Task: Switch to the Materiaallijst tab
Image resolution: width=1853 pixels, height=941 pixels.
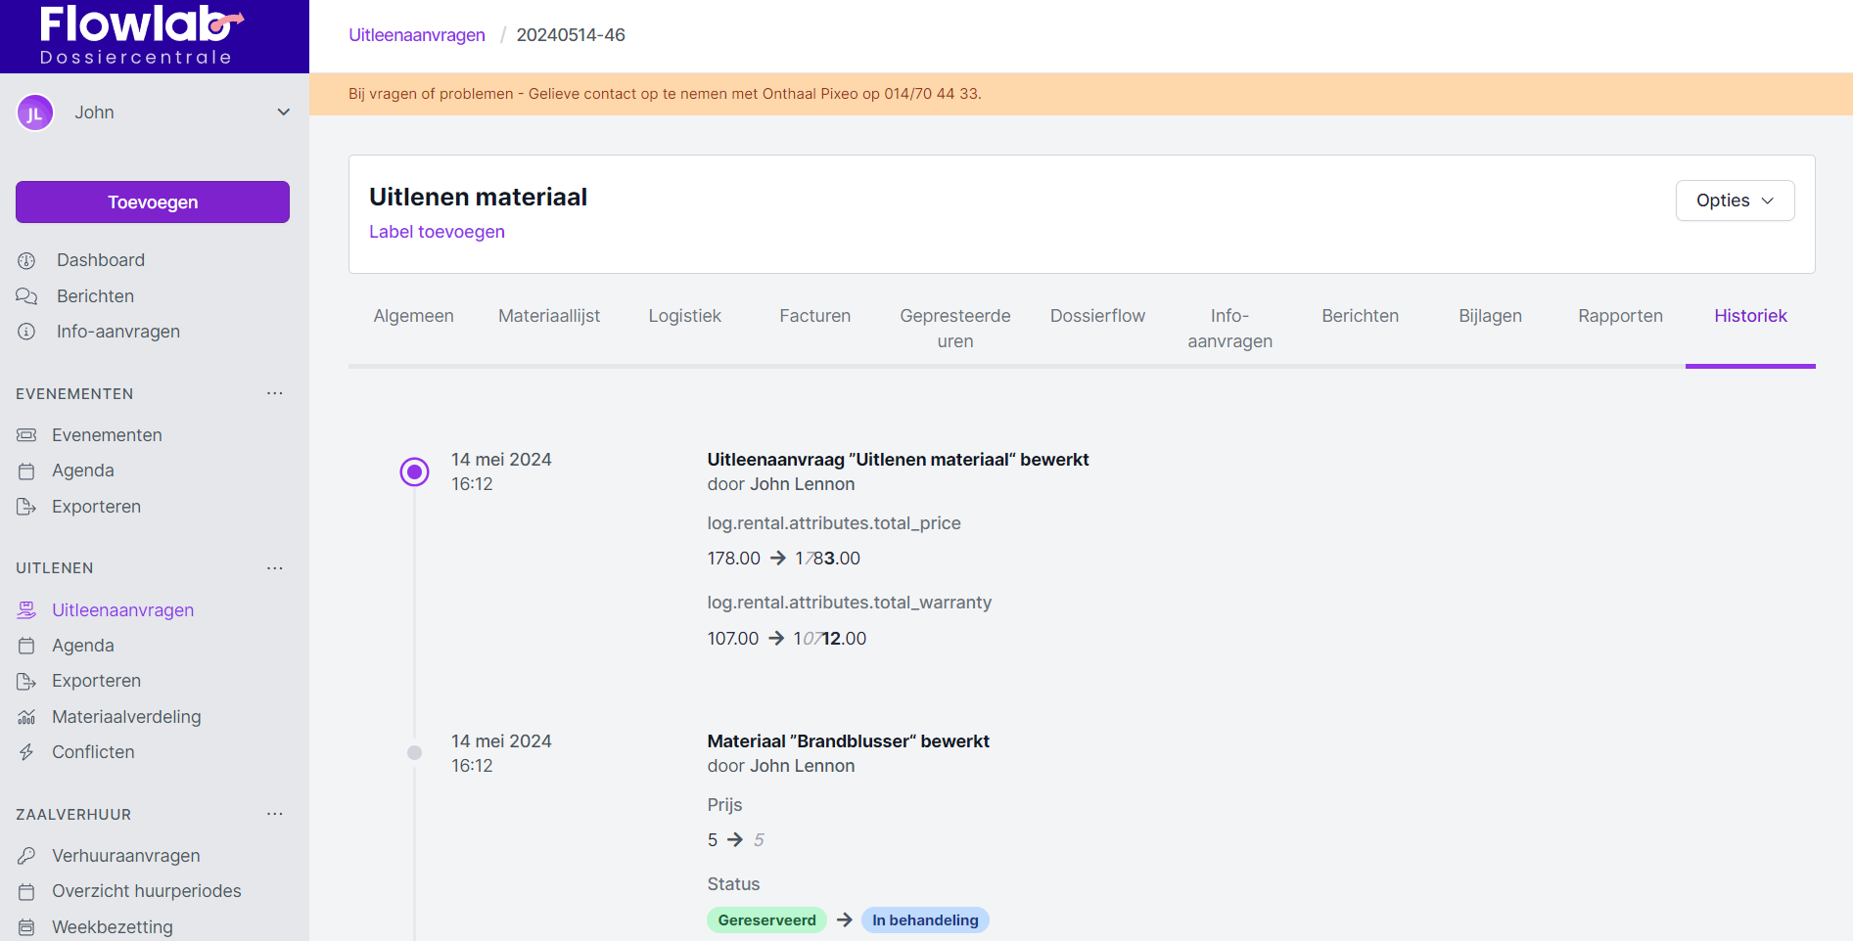Action: [548, 316]
